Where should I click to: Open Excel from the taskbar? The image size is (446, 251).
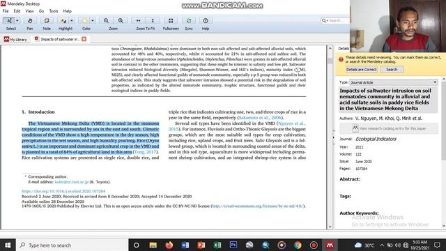pos(217,245)
